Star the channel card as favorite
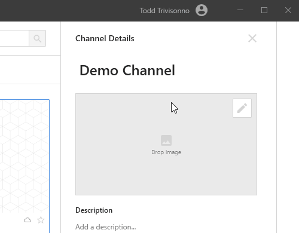299x233 pixels. [41, 220]
